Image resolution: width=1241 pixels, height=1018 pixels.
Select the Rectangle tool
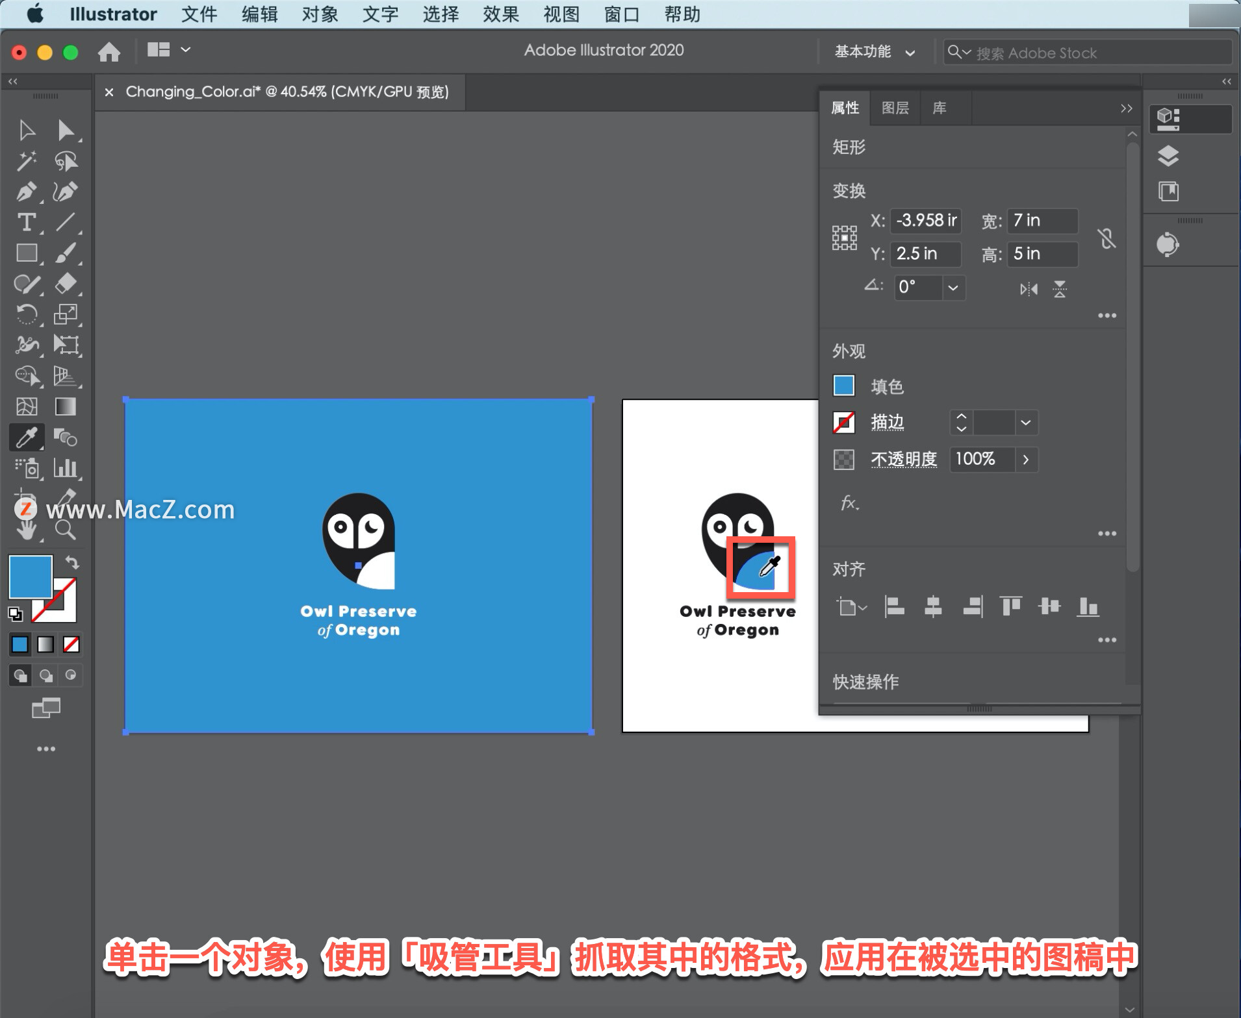tap(27, 253)
